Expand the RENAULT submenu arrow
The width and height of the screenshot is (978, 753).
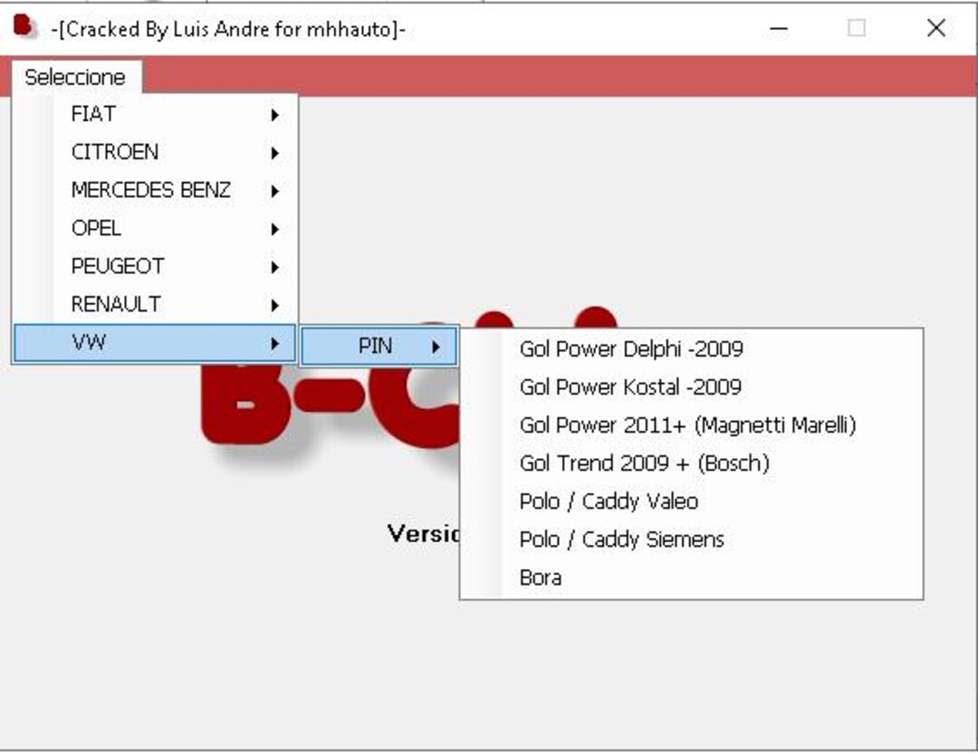(x=274, y=305)
